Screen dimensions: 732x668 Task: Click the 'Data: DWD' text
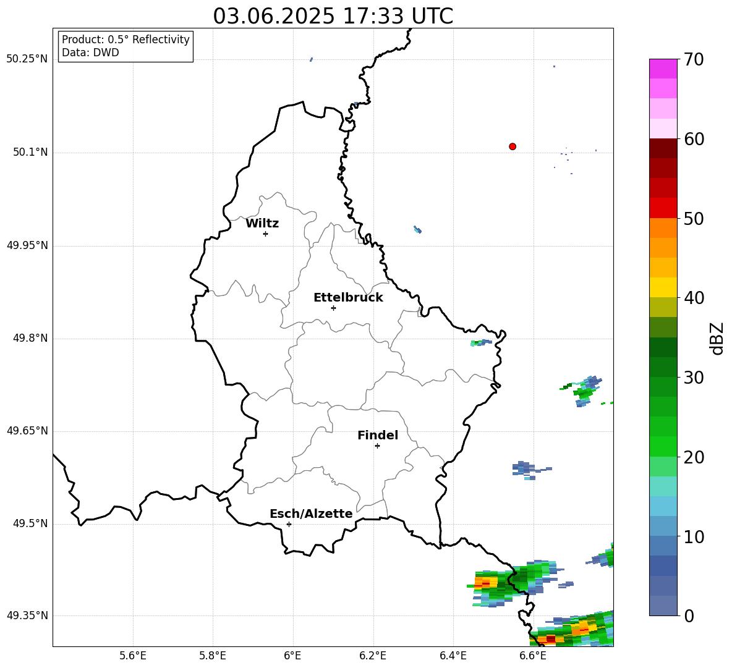tap(90, 53)
